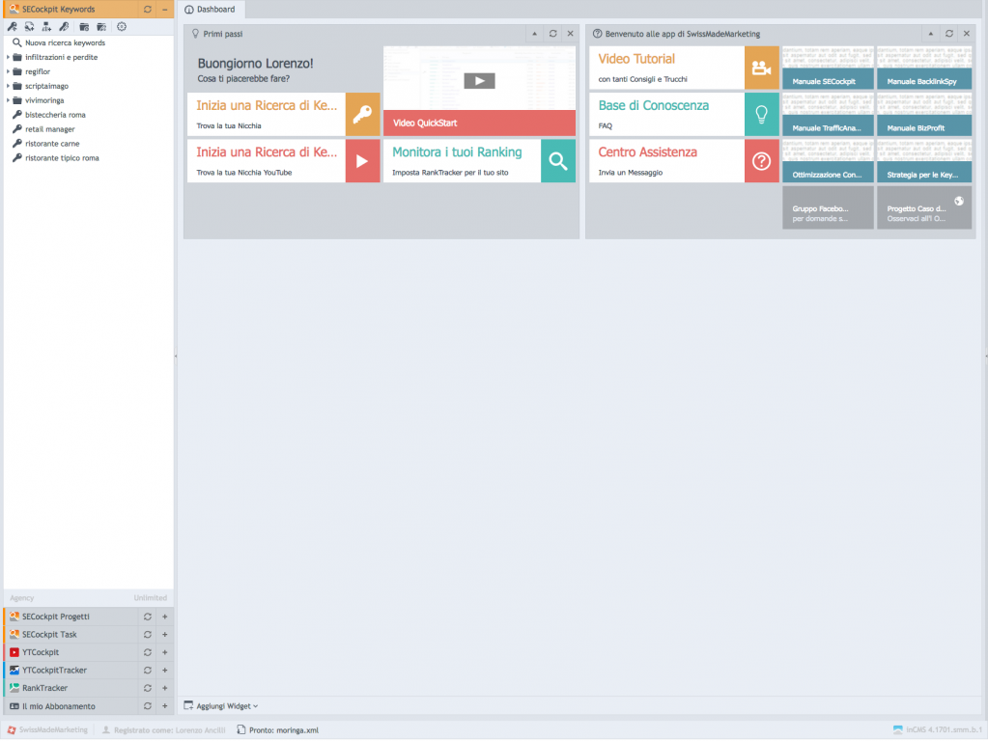Image resolution: width=988 pixels, height=741 pixels.
Task: Expand the scriptaimago folder arrow
Action: click(8, 86)
